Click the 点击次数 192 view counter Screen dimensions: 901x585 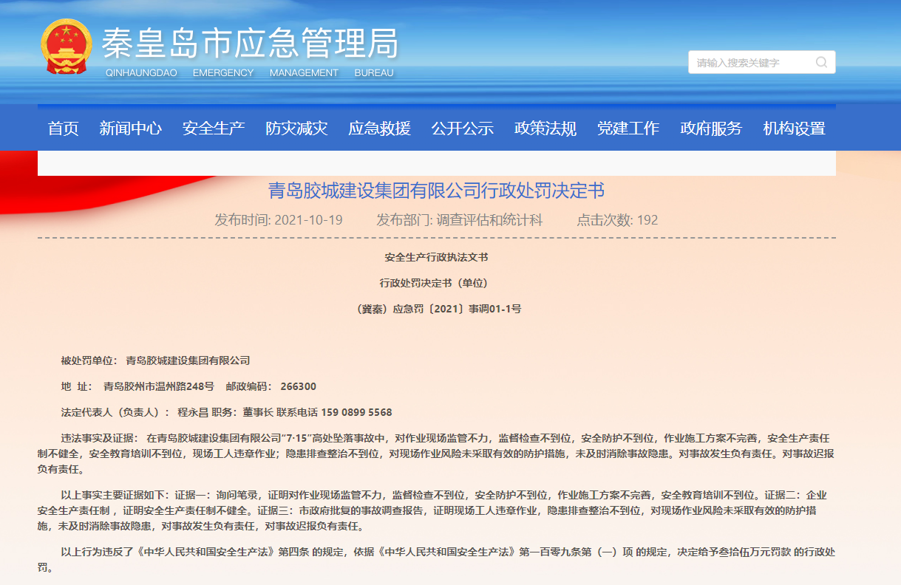coord(617,220)
